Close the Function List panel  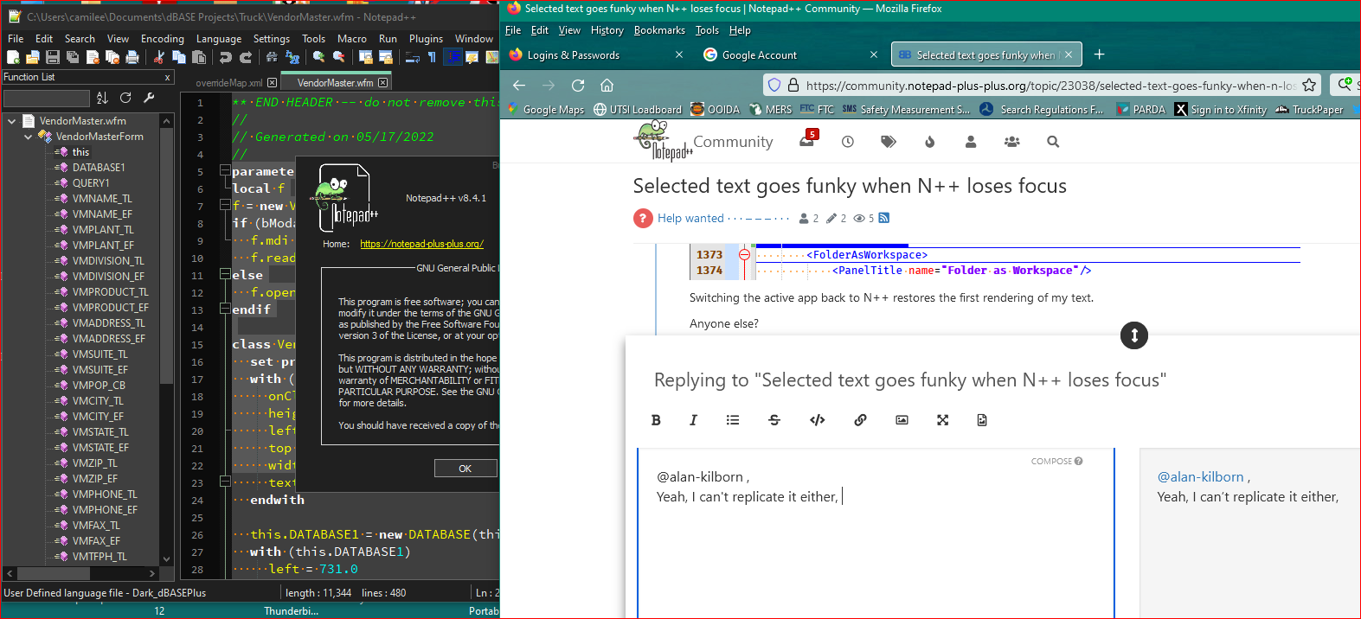click(x=167, y=78)
